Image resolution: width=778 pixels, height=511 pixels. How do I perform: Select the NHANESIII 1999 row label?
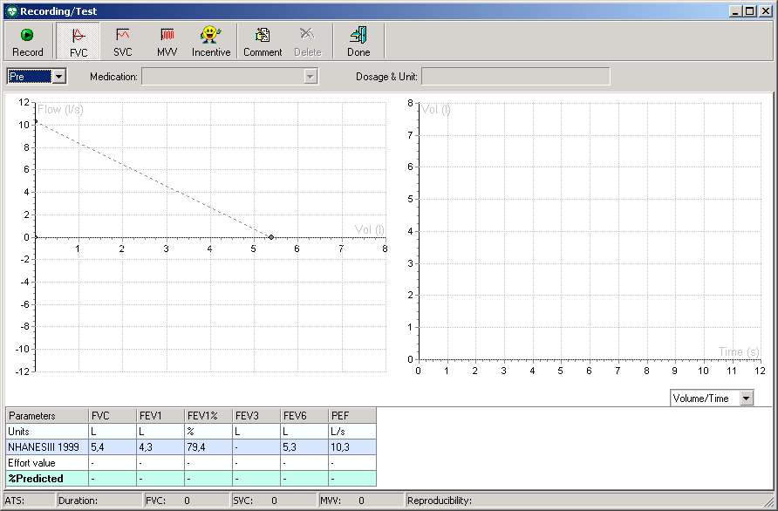point(47,447)
